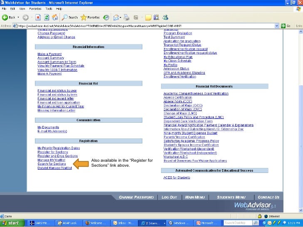This screenshot has width=303, height=227.
Task: Click LOG OUT in footer bar
Action: (x=169, y=197)
